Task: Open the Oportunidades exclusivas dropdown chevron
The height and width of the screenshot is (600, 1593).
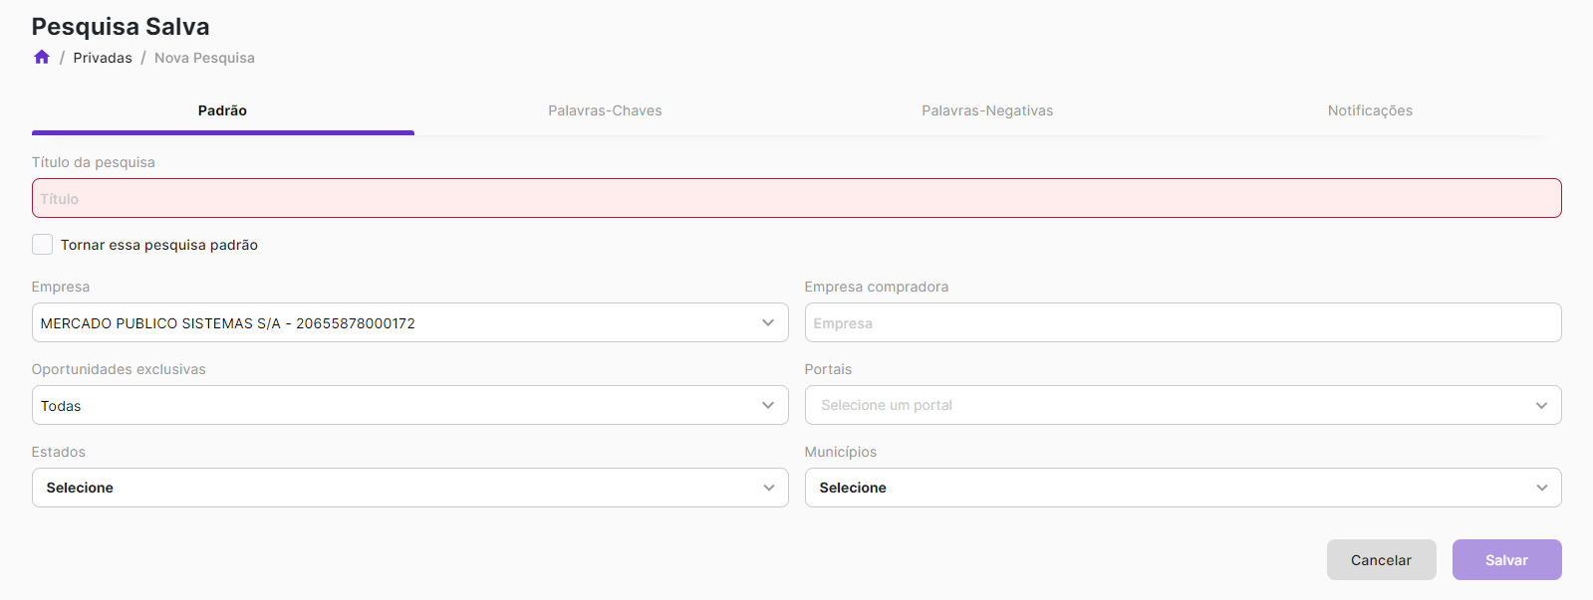Action: (x=768, y=405)
